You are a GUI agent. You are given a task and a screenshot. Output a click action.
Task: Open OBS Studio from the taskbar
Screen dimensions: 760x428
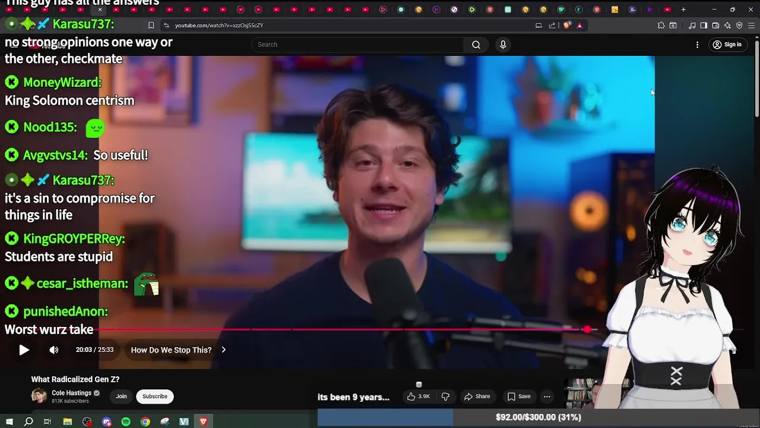(x=87, y=421)
